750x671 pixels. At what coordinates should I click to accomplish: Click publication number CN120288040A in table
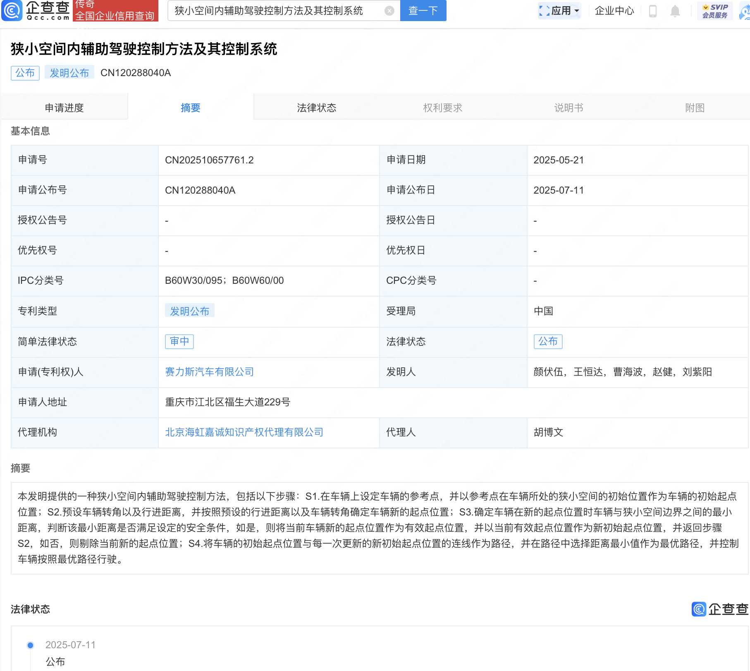(200, 190)
